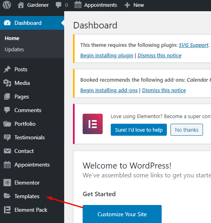
Task: Select Updates submenu under Dashboard
Action: (x=14, y=50)
